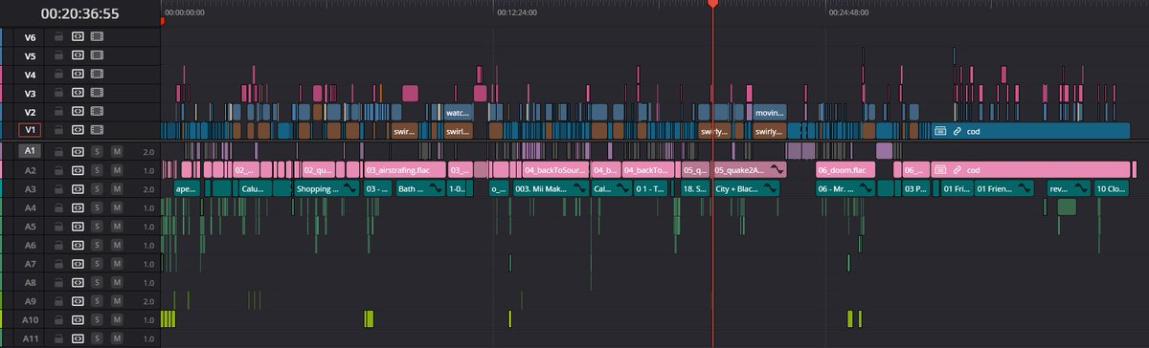This screenshot has height=348, width=1149.
Task: Solo audio track A1
Action: click(x=98, y=151)
